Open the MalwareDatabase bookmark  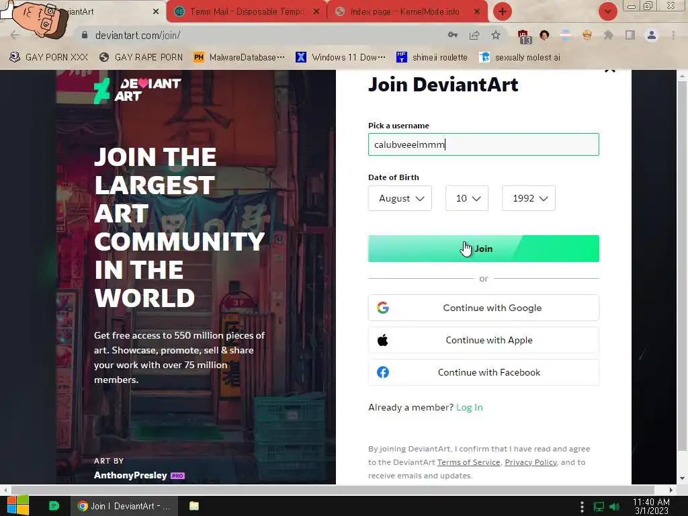(239, 57)
